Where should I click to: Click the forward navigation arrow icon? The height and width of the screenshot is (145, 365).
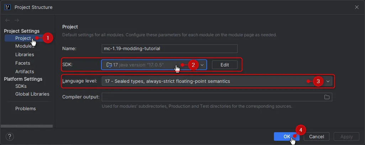[17, 21]
